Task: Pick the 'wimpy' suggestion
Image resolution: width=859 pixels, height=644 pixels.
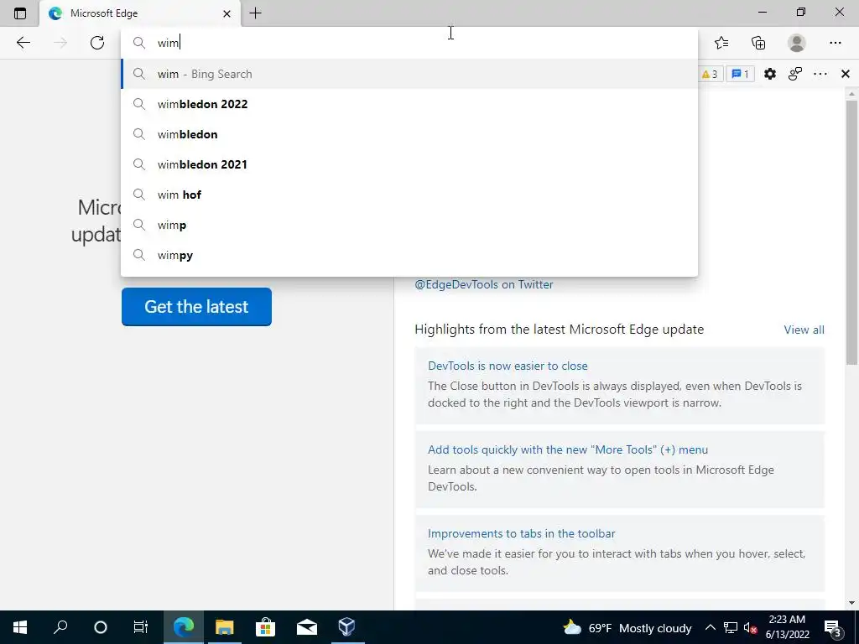Action: coord(409,255)
